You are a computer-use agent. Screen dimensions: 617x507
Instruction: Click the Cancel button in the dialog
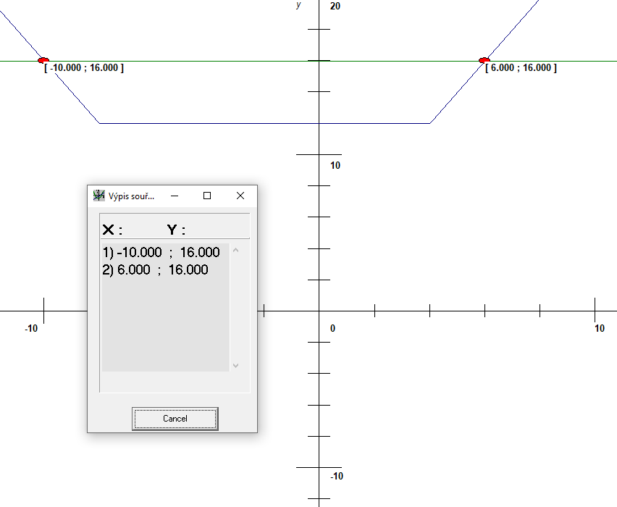click(175, 419)
